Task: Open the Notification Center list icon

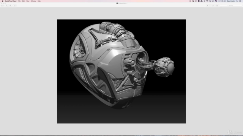Action: coord(240,1)
